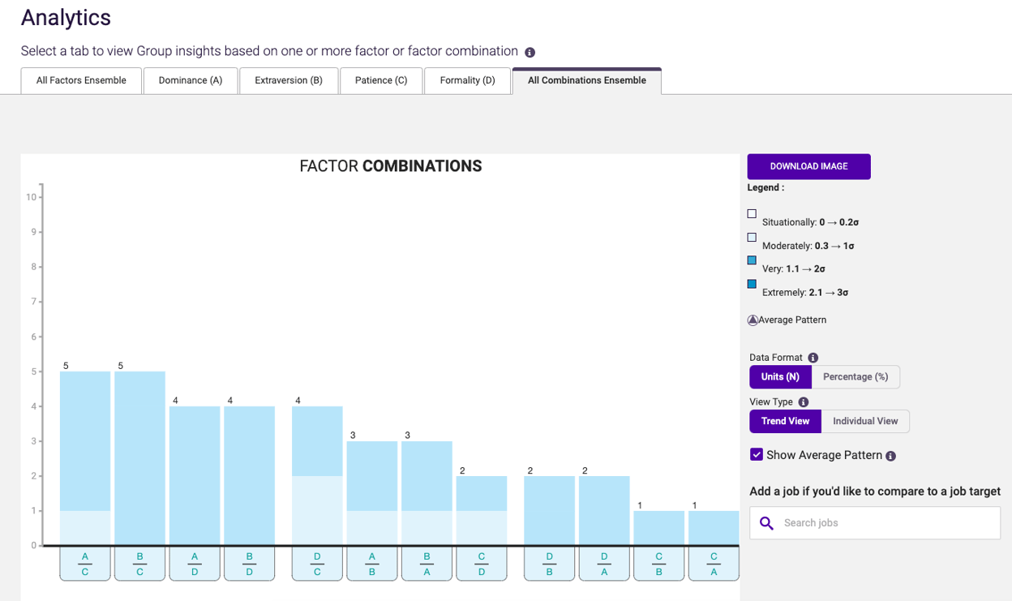Screen dimensions: 1012x601
Task: Click the Extremely legend color swatch
Action: (x=752, y=285)
